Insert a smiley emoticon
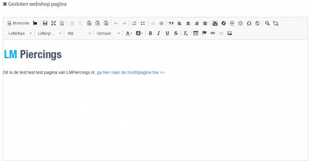The height and width of the screenshot is (161, 311). pos(240,24)
